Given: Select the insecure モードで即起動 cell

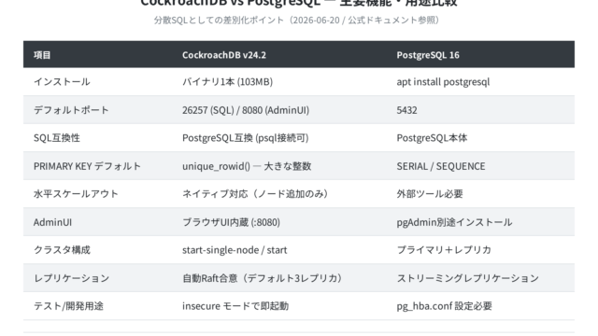Looking at the screenshot, I should [x=235, y=306].
